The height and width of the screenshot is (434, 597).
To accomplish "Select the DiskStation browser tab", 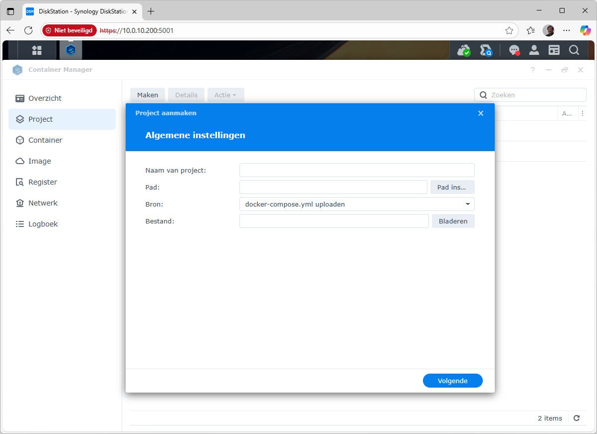I will point(77,10).
